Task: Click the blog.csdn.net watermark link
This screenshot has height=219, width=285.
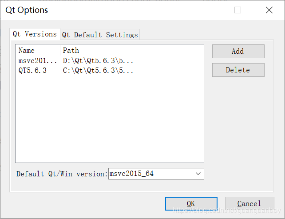Action: coord(227,211)
